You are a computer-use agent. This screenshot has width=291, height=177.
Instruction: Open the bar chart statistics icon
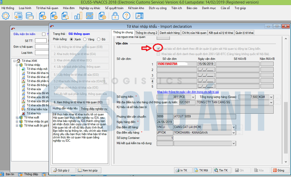[x=78, y=16]
